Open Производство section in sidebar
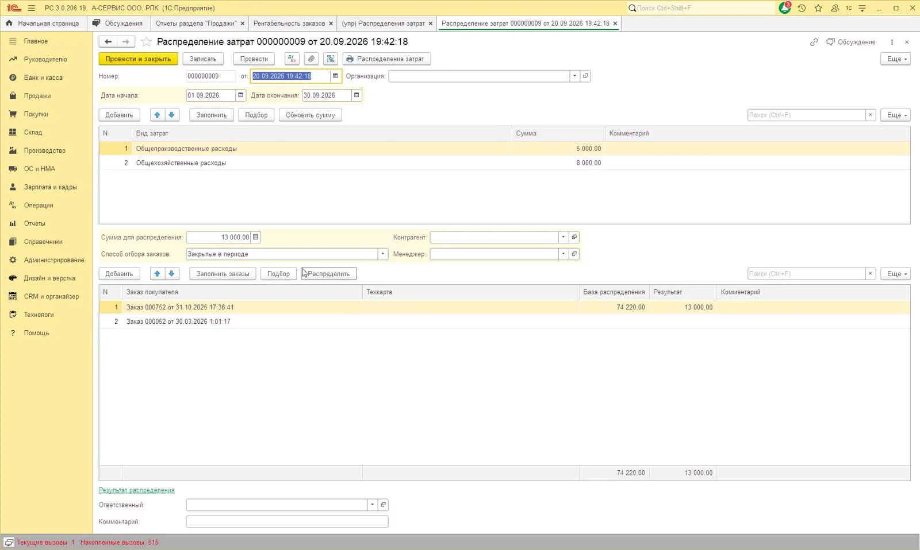Image resolution: width=920 pixels, height=550 pixels. [x=45, y=150]
